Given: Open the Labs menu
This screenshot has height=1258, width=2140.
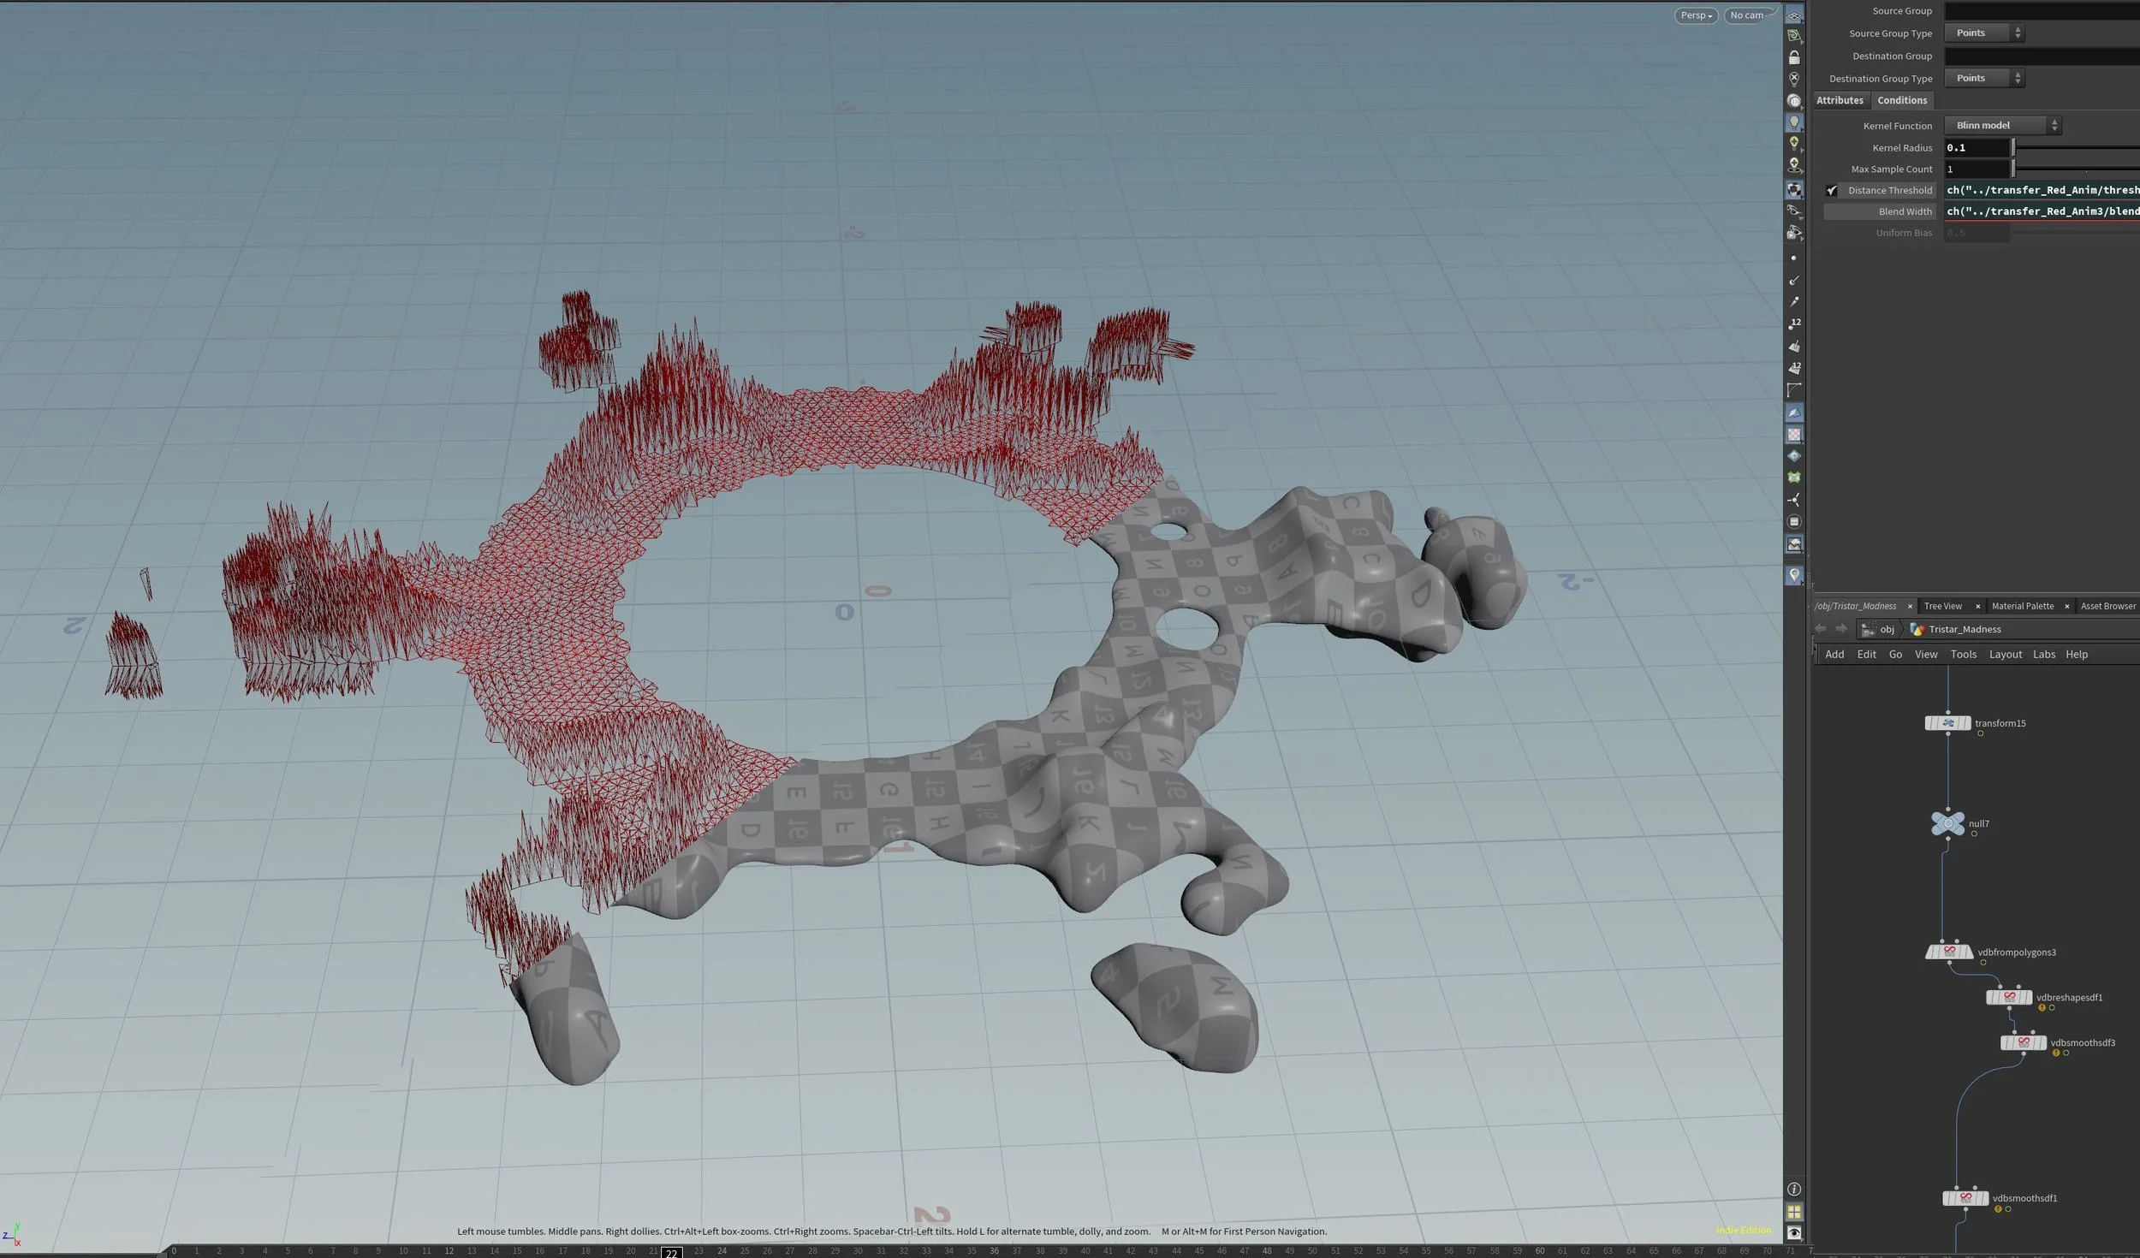Looking at the screenshot, I should (2044, 654).
